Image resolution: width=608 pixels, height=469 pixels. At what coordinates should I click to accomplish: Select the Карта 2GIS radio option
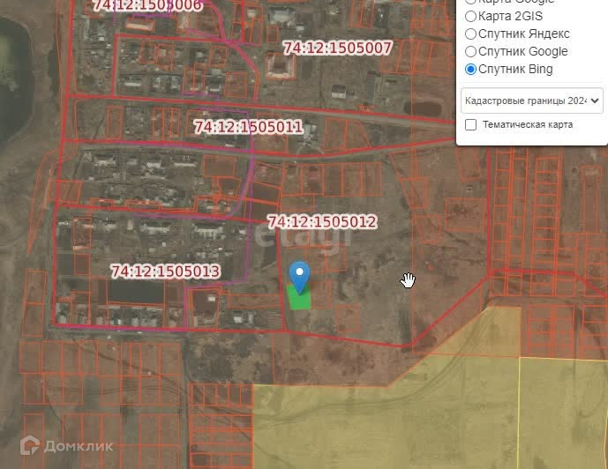(x=470, y=16)
